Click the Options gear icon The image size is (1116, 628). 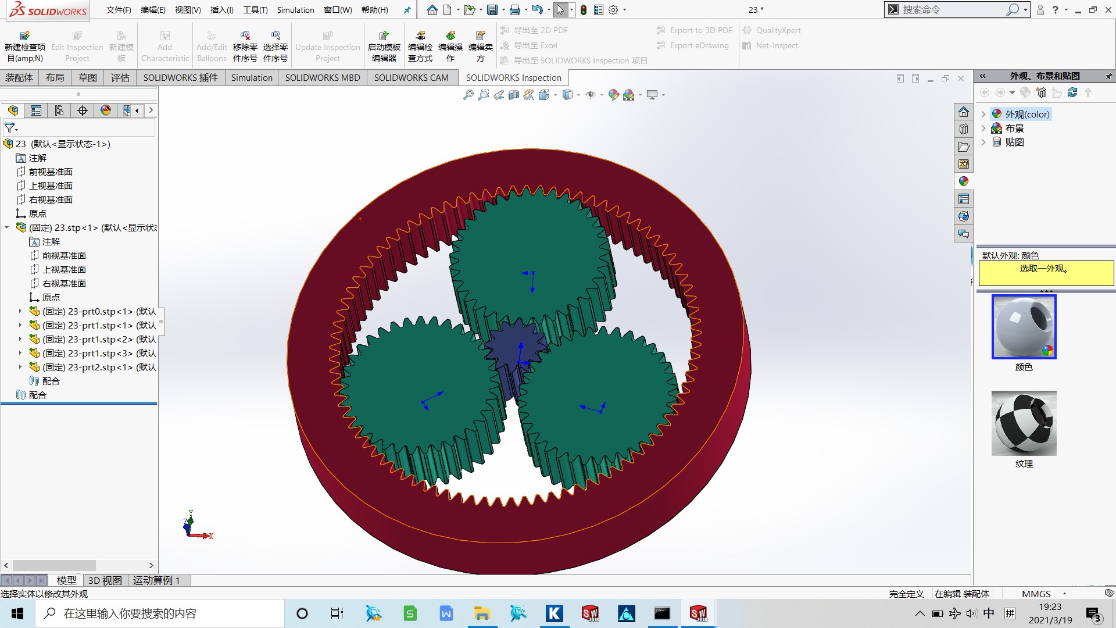tap(613, 10)
